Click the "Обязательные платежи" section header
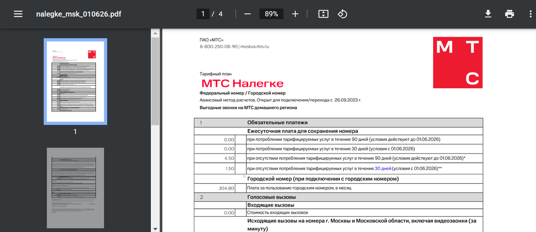This screenshot has width=536, height=232. coord(277,122)
